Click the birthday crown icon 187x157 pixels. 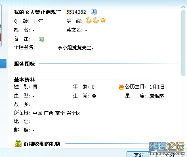(121, 87)
